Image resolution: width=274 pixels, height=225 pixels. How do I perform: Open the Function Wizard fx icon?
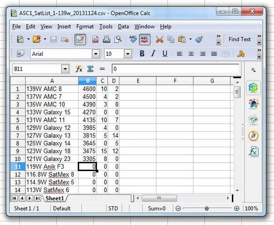[79, 69]
